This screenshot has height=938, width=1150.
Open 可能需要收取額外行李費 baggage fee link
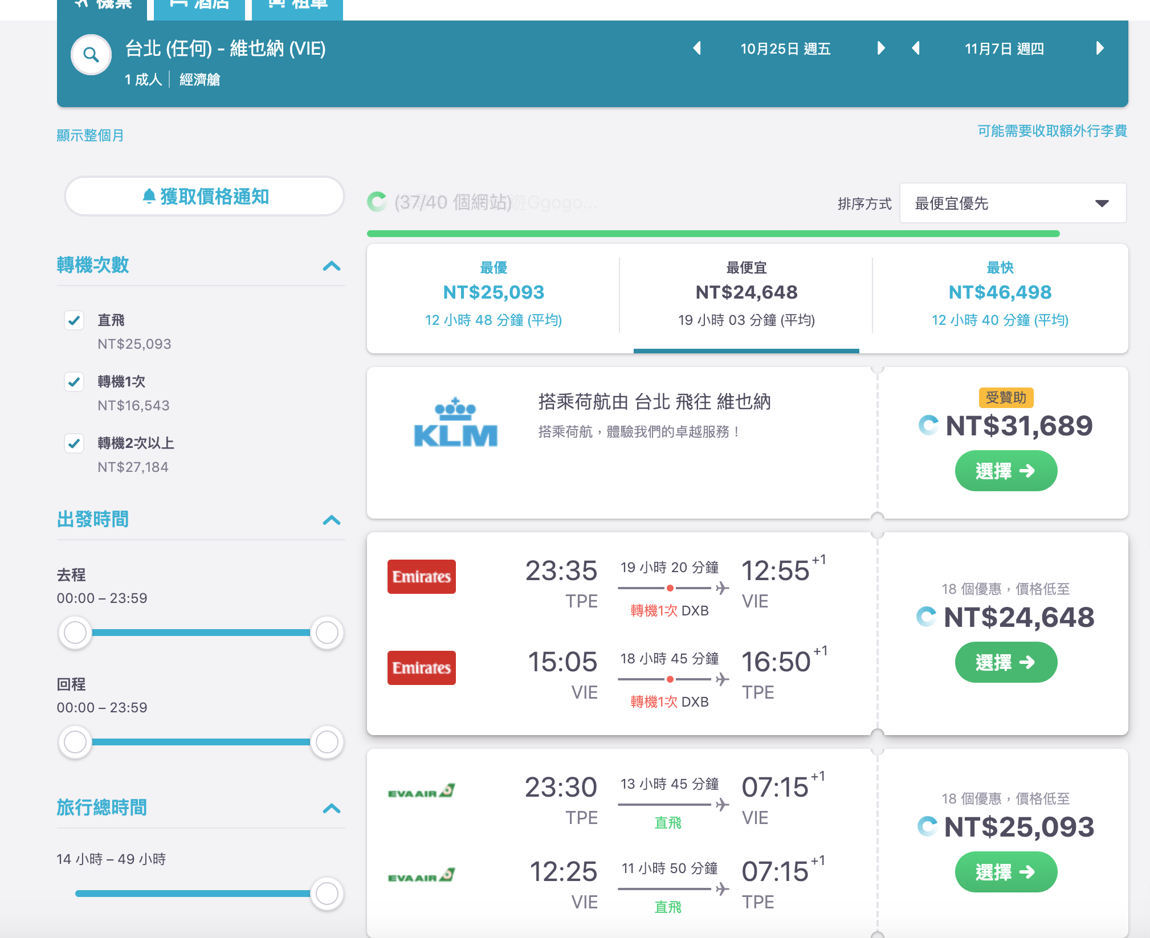1052,131
